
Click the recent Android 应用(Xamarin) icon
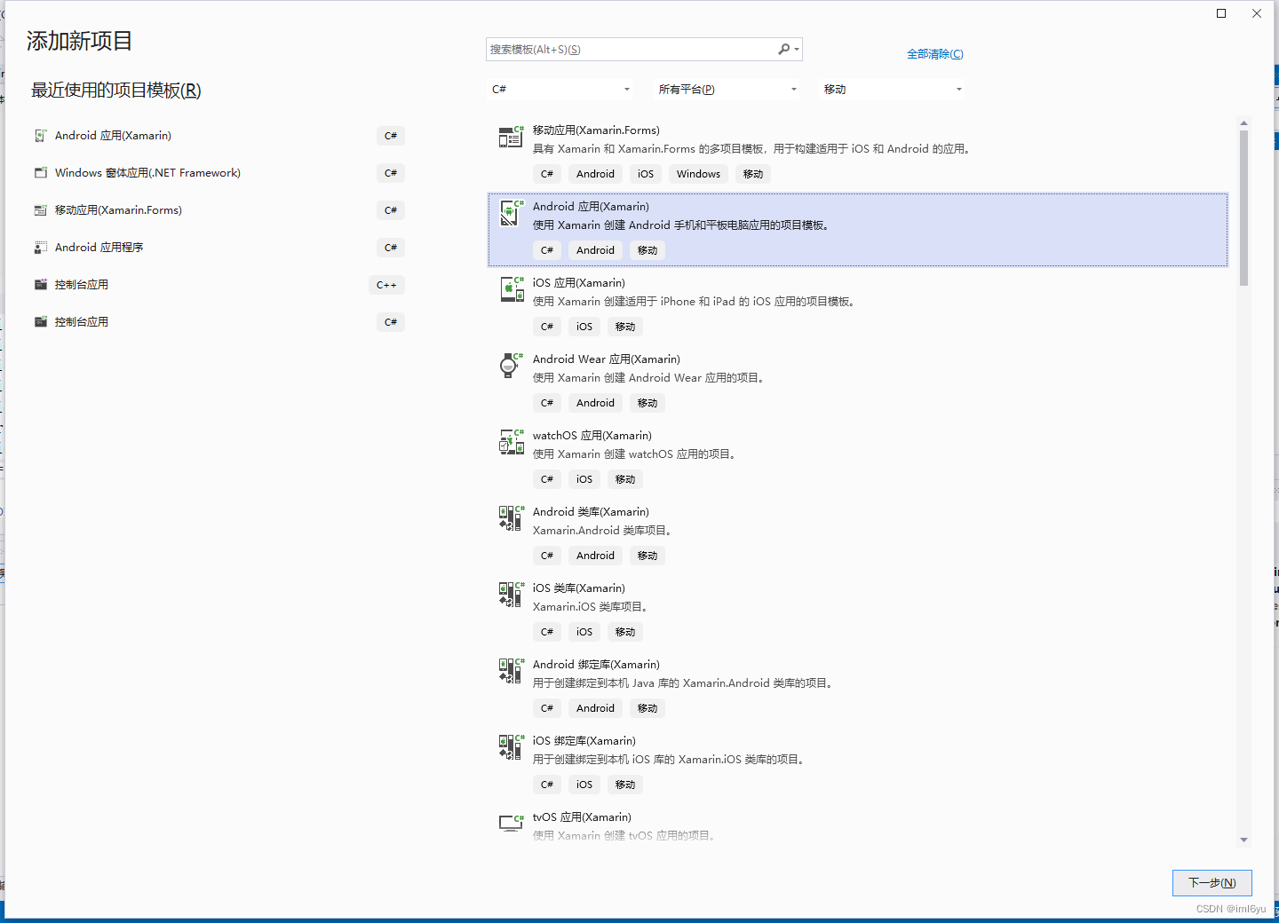(x=41, y=136)
